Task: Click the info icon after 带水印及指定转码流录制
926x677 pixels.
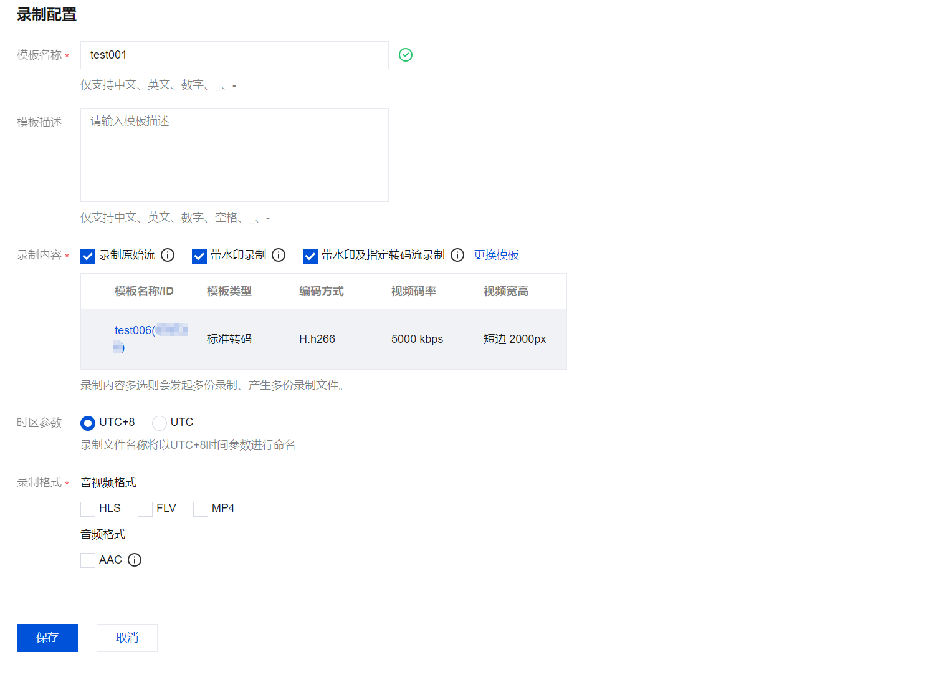Action: click(x=457, y=255)
